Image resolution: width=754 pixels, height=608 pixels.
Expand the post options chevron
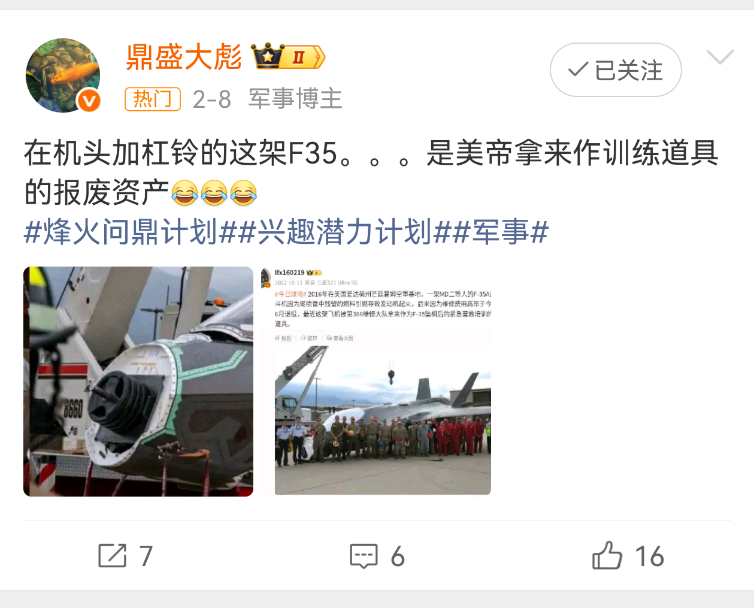(x=720, y=57)
